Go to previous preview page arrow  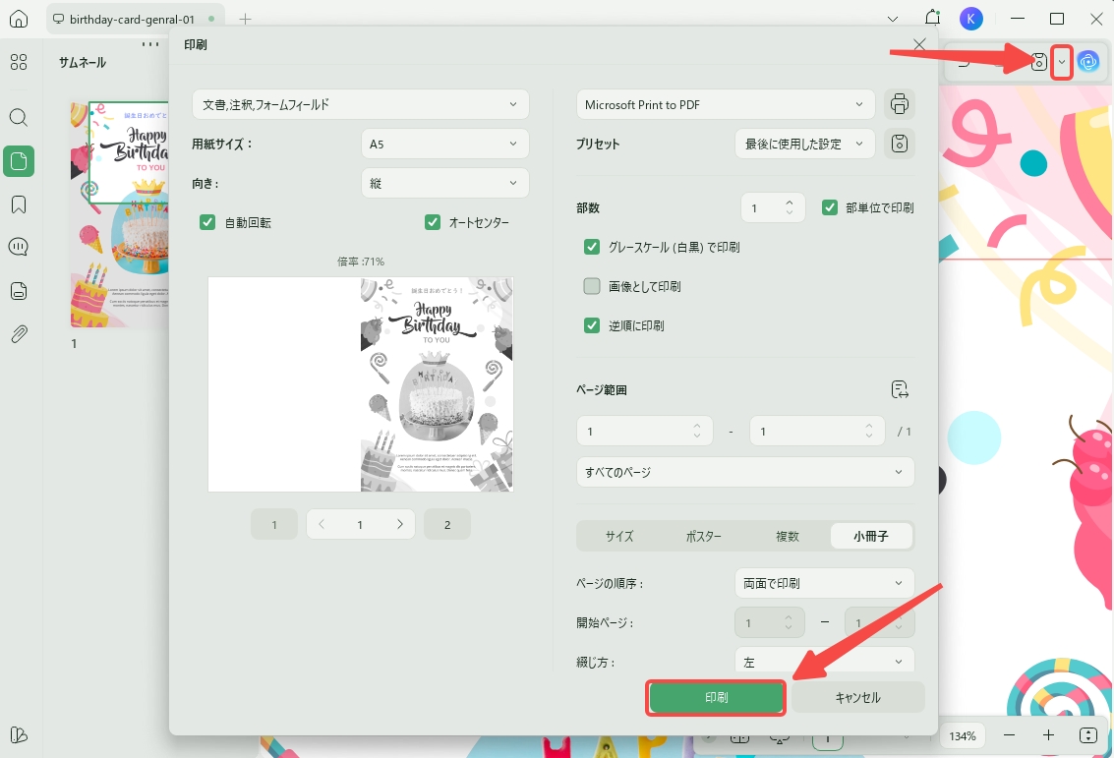coord(322,524)
